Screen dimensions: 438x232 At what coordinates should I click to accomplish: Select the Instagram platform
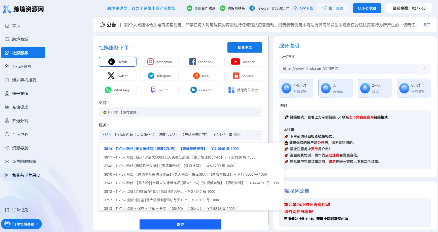click(159, 62)
